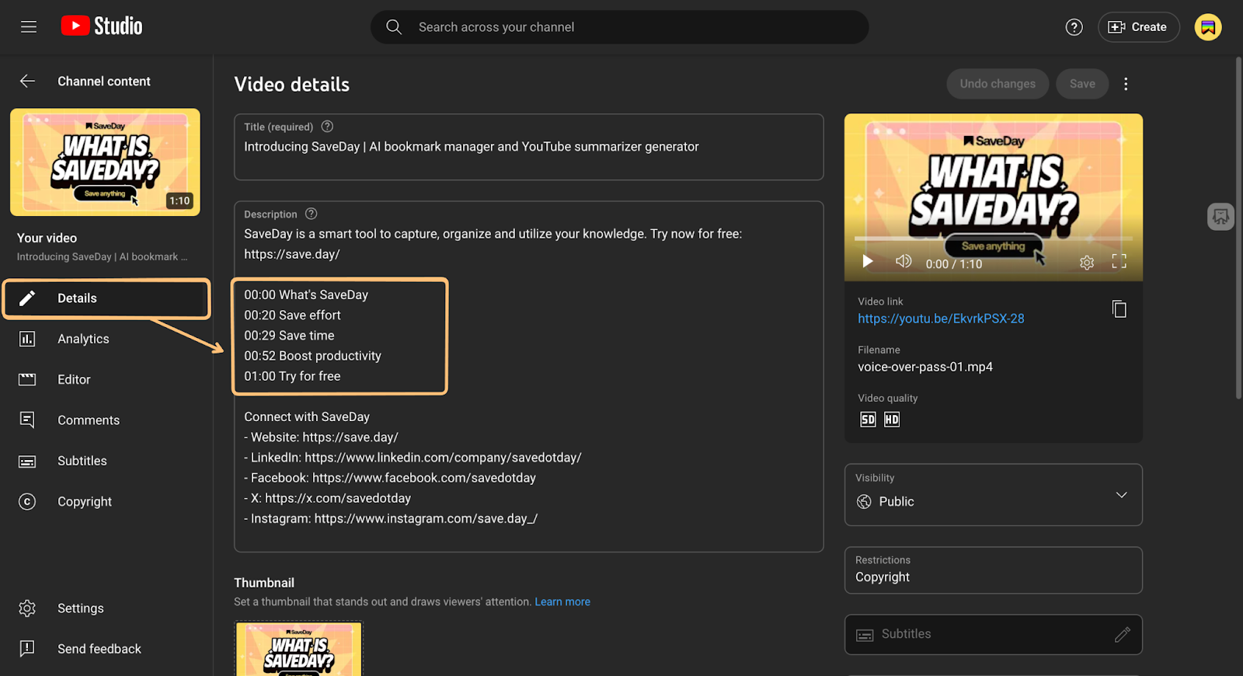Screen dimensions: 1243x676
Task: Open the hamburger navigation menu
Action: pyautogui.click(x=29, y=27)
